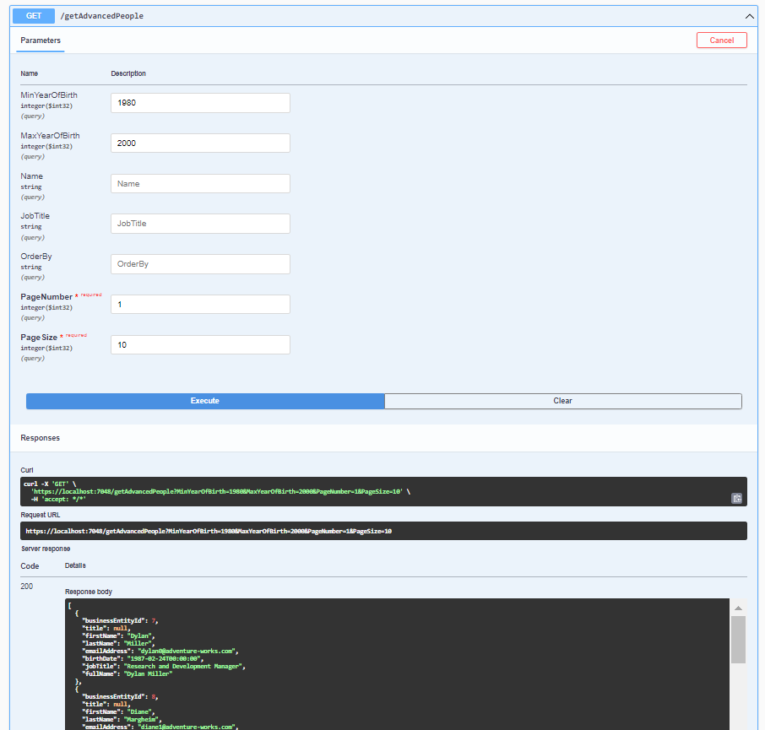Select the Parameters tab
Viewport: 765px width, 730px height.
pos(41,41)
